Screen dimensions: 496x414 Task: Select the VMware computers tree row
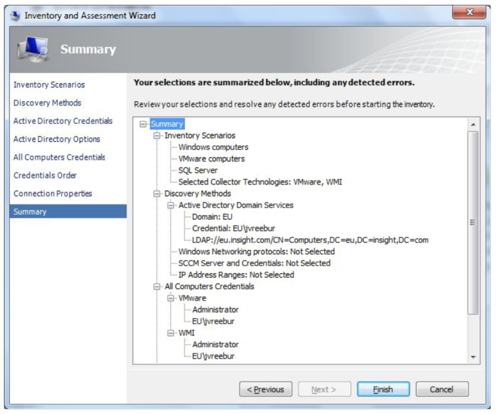pyautogui.click(x=211, y=159)
